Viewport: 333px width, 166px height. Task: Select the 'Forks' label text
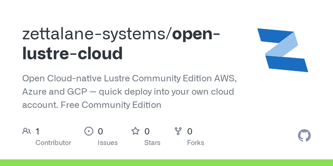click(x=196, y=142)
